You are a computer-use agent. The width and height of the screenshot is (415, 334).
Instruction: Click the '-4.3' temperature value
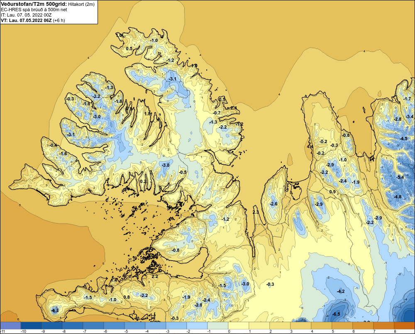point(55,310)
